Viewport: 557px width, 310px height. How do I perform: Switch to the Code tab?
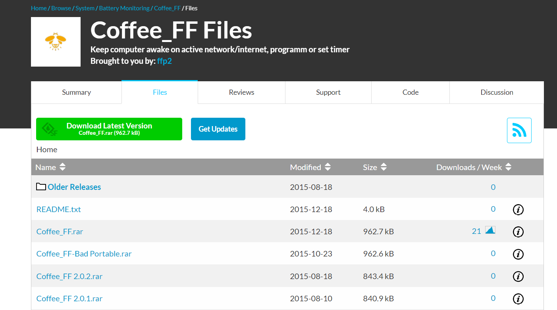pos(410,92)
